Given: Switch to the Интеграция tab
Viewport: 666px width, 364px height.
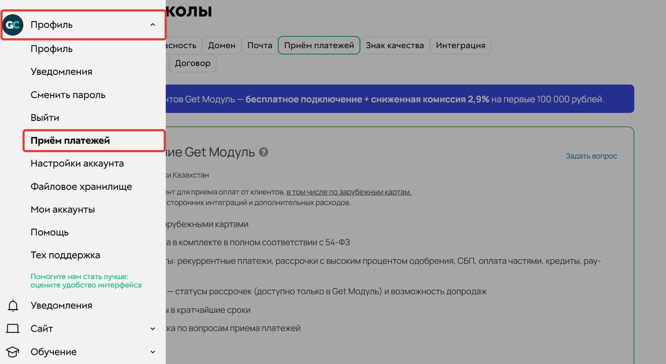Looking at the screenshot, I should coord(461,46).
